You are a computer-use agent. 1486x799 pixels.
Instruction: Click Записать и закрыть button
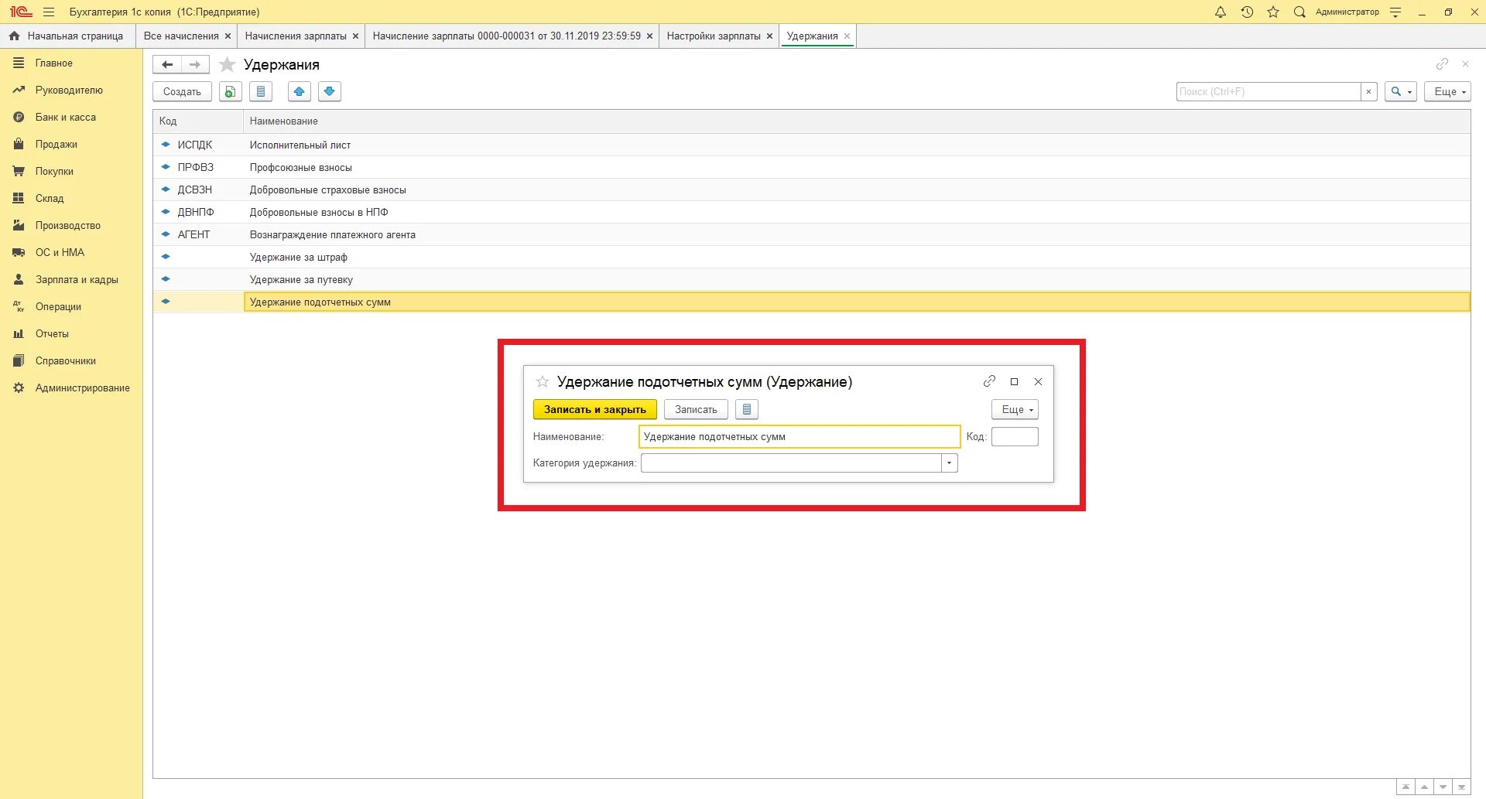(594, 409)
